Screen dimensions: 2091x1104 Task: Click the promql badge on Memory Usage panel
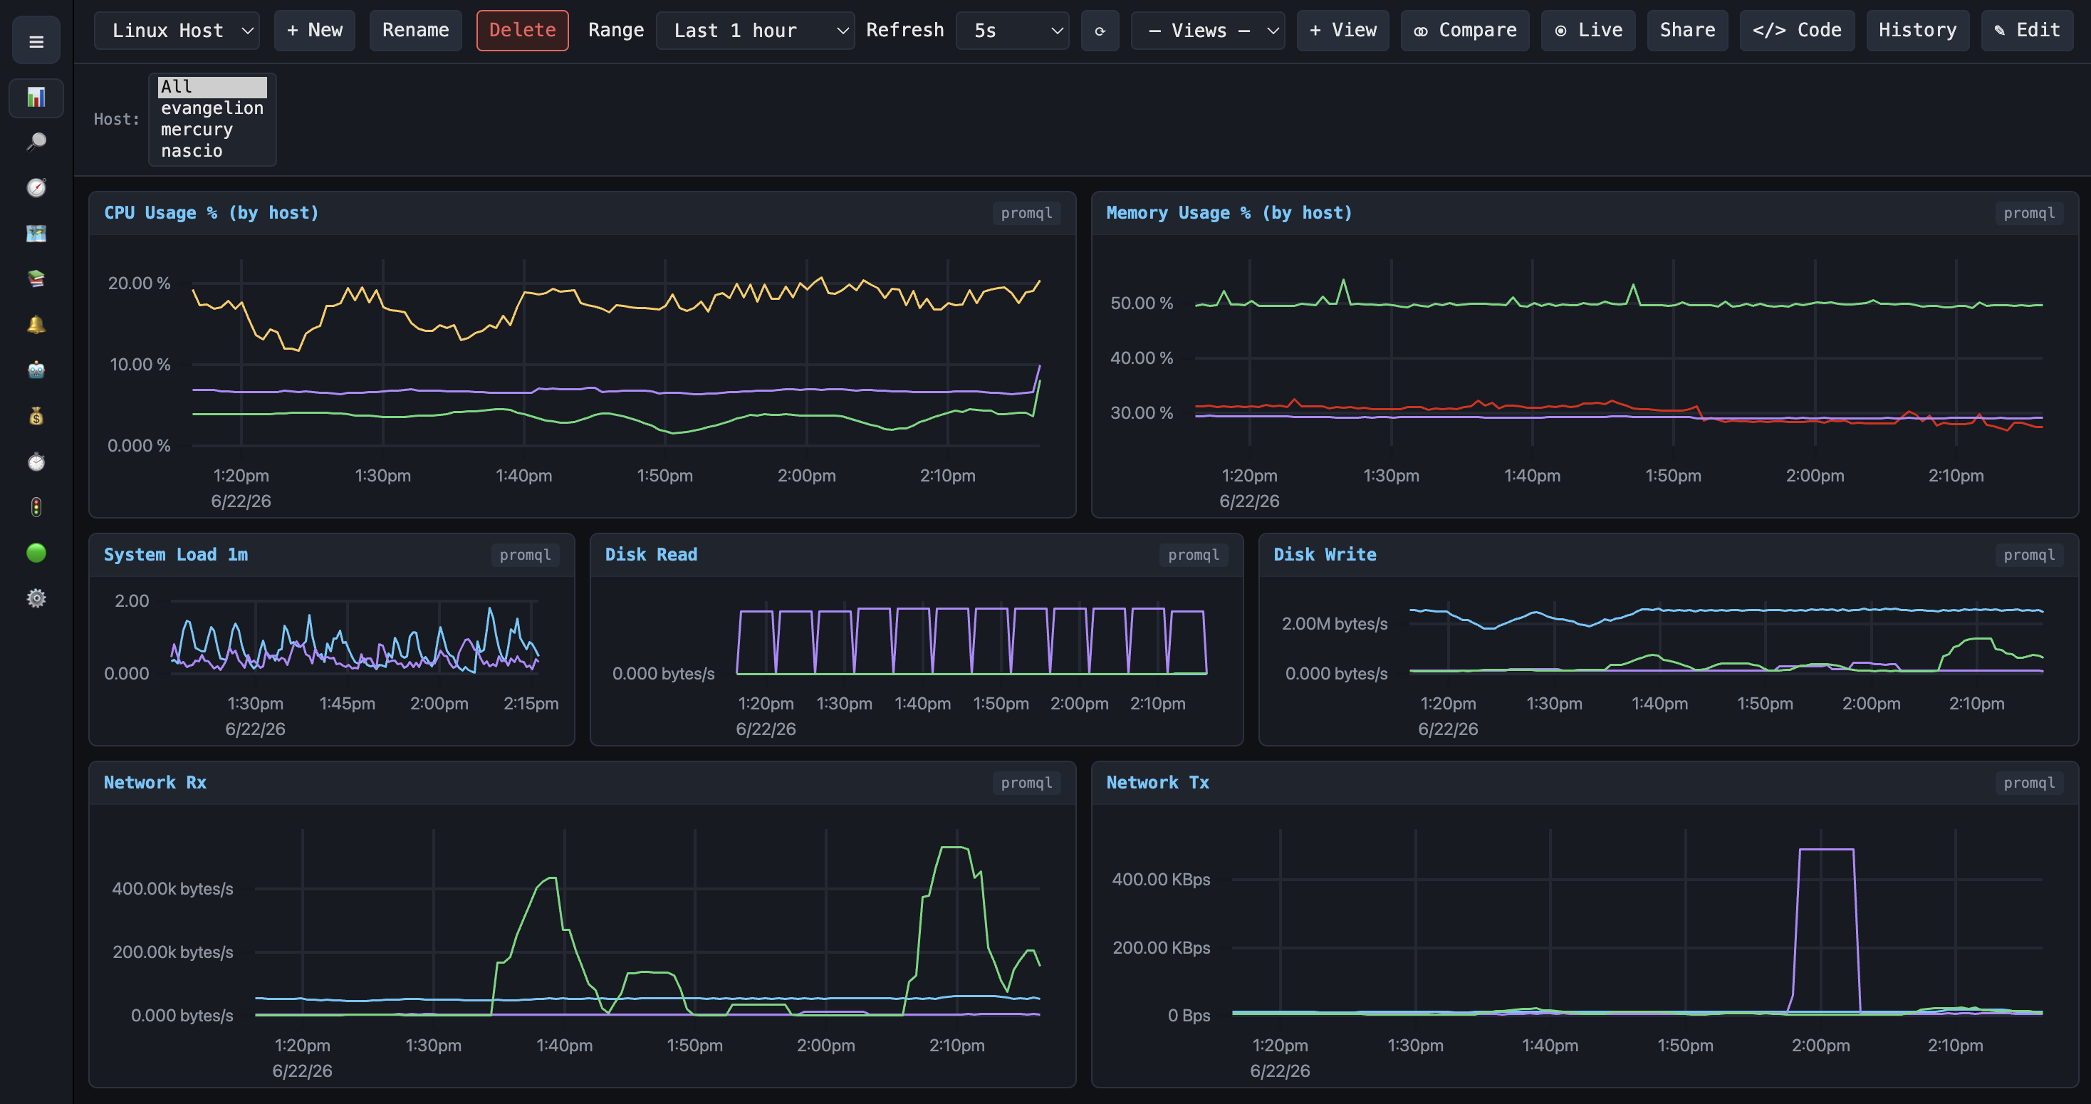[2028, 214]
